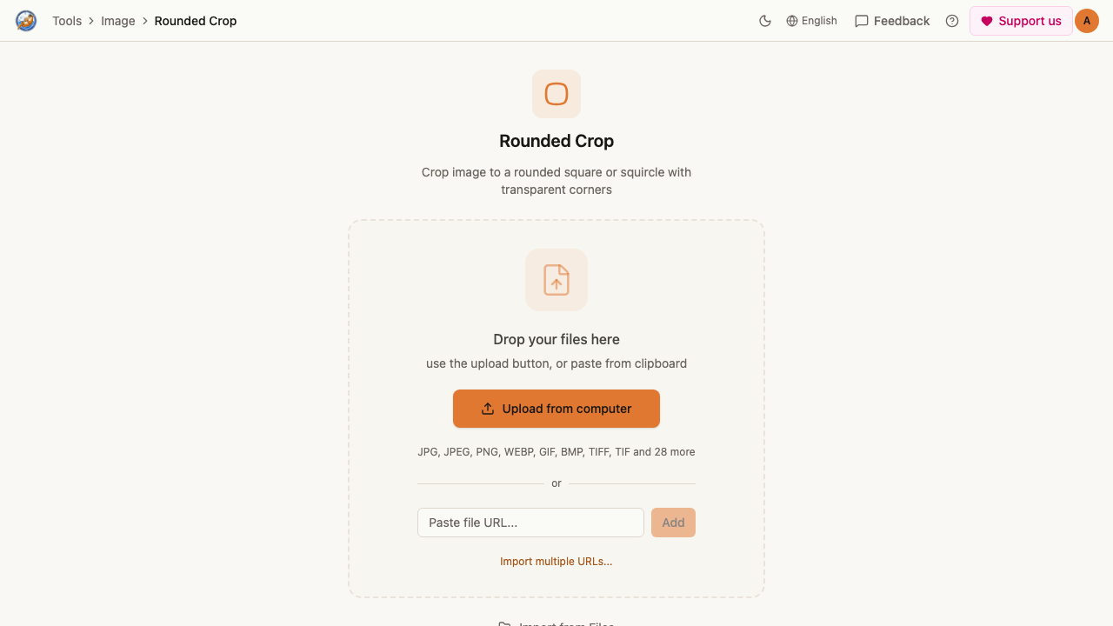Click the site logo icon

pyautogui.click(x=26, y=21)
